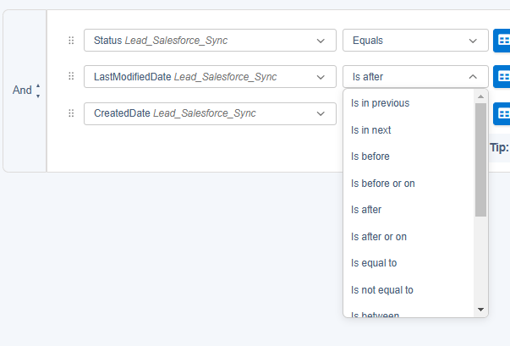Select the 'Is after or on' option

378,237
